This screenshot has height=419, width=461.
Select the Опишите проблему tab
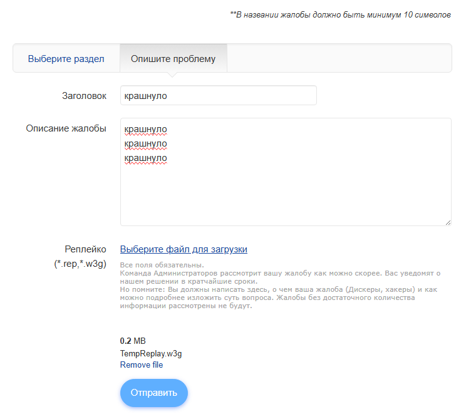[x=173, y=58]
